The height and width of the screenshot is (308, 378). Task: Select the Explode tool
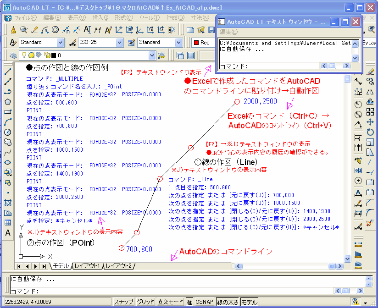(x=370, y=223)
